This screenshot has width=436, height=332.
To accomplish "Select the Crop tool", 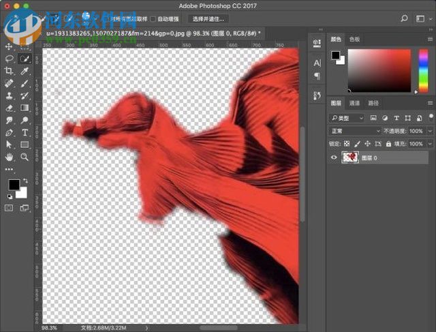I will [x=9, y=71].
